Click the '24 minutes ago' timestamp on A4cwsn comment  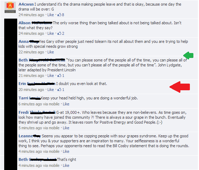31,15
